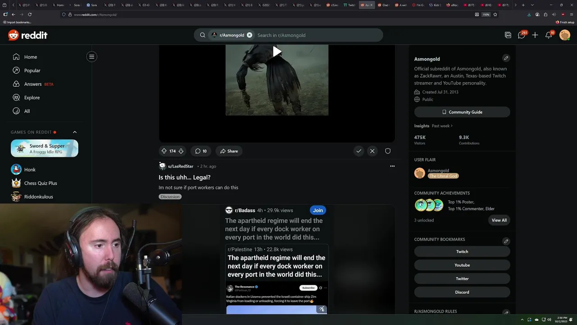Open a new browser tab
The height and width of the screenshot is (325, 577).
click(x=523, y=5)
